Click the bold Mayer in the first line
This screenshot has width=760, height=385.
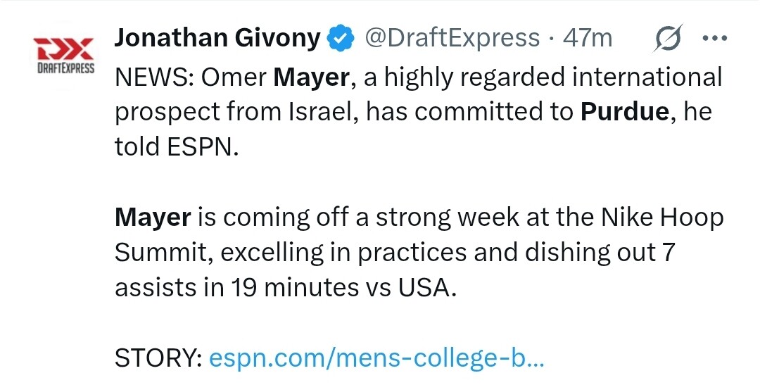(311, 78)
